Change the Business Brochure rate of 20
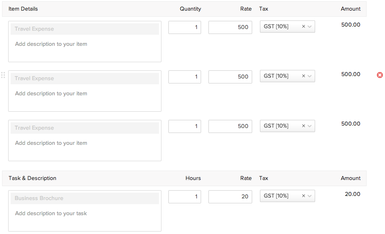 (x=230, y=197)
